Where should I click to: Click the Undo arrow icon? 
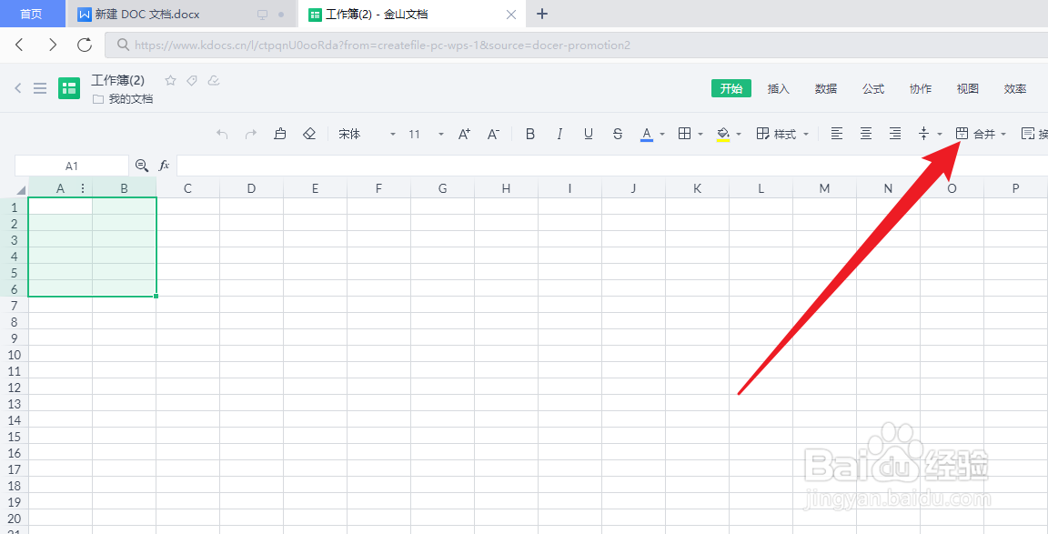(x=223, y=135)
